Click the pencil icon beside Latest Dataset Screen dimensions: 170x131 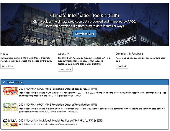[x=4, y=82]
